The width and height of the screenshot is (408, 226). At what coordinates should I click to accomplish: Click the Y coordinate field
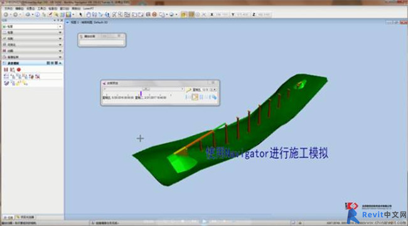click(242, 14)
